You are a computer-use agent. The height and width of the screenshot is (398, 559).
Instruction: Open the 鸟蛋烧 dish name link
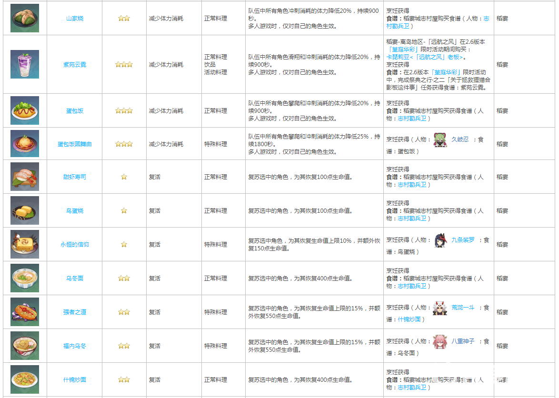[75, 211]
